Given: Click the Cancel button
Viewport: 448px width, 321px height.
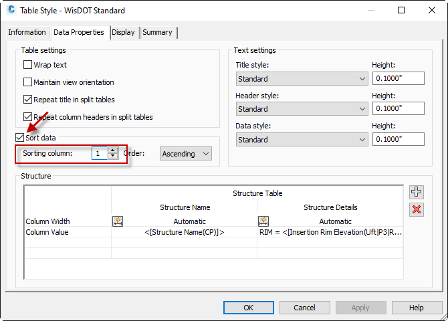Looking at the screenshot, I should pos(304,308).
